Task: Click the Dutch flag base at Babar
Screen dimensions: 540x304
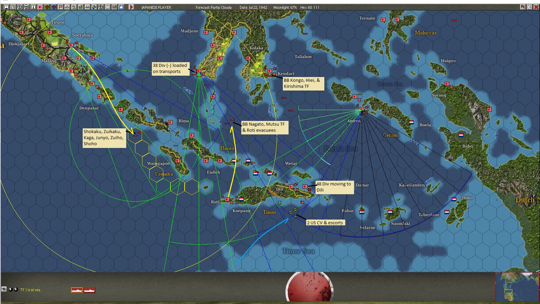Action: 362,212
